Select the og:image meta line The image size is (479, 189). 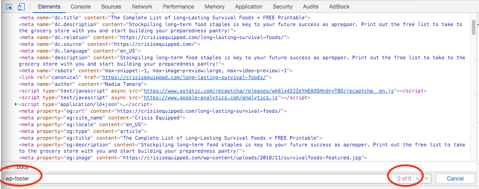pos(193,158)
